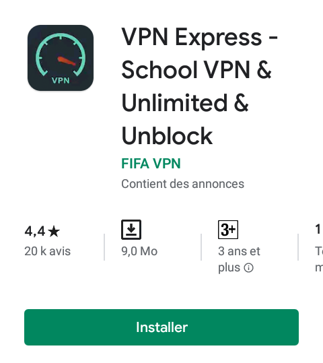Click the VPN Express app title
This screenshot has width=323, height=363.
[199, 86]
